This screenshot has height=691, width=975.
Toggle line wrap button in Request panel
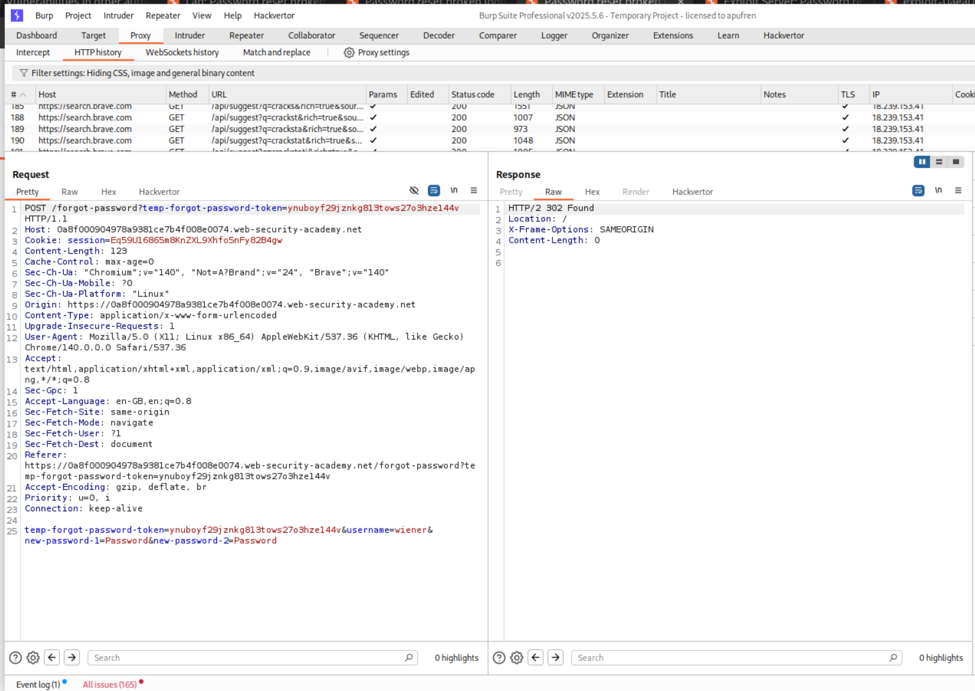click(434, 191)
